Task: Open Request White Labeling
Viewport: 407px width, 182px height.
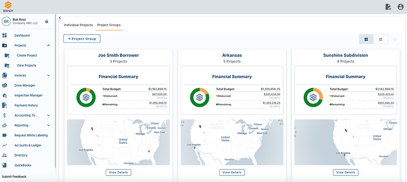Action: point(31,135)
